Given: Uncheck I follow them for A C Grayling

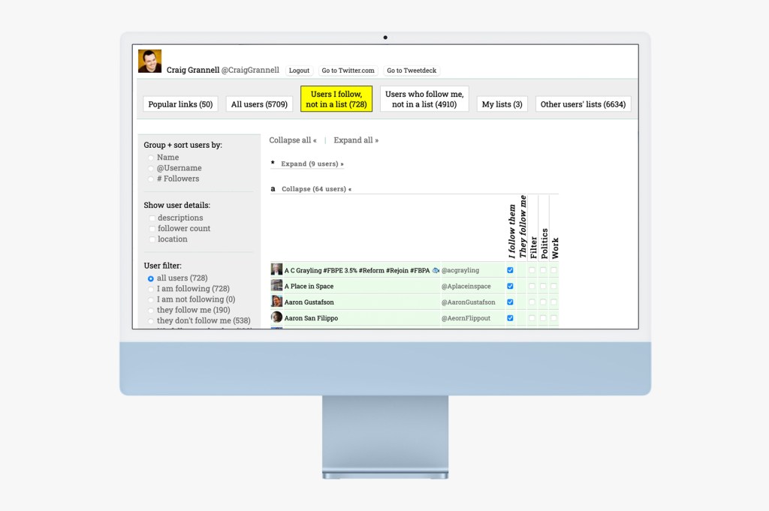Looking at the screenshot, I should pos(510,270).
